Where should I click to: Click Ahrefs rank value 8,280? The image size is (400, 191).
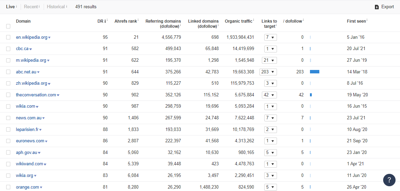133,187
